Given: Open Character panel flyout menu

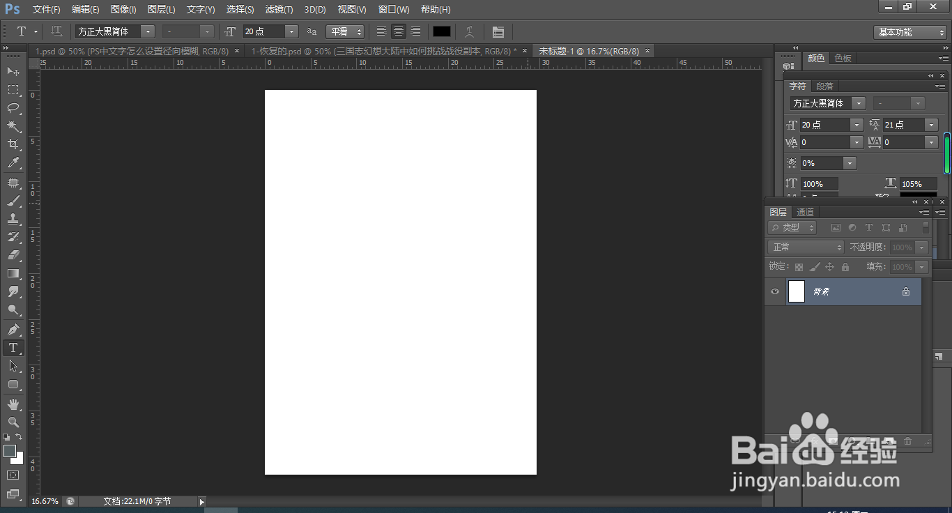Looking at the screenshot, I should coord(941,86).
